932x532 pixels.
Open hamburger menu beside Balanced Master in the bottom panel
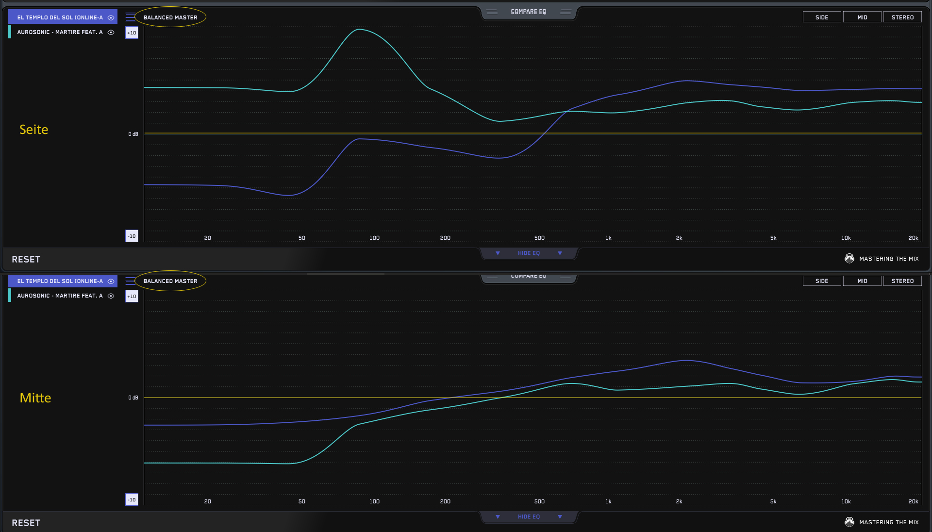click(130, 281)
